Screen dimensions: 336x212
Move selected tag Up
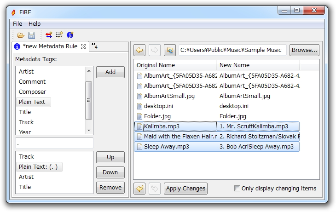[110, 157]
